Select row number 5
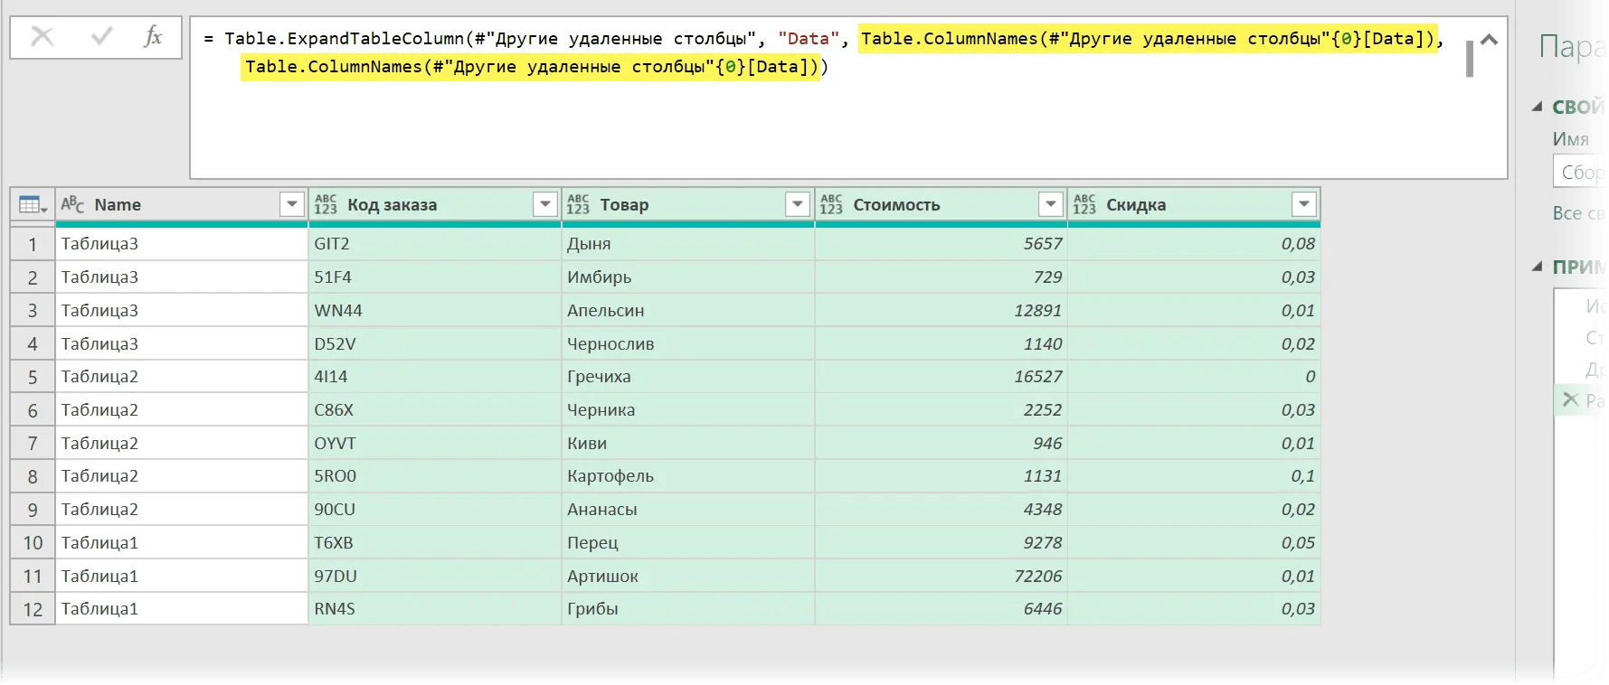Screen dimensions: 1609x685 [x=33, y=377]
